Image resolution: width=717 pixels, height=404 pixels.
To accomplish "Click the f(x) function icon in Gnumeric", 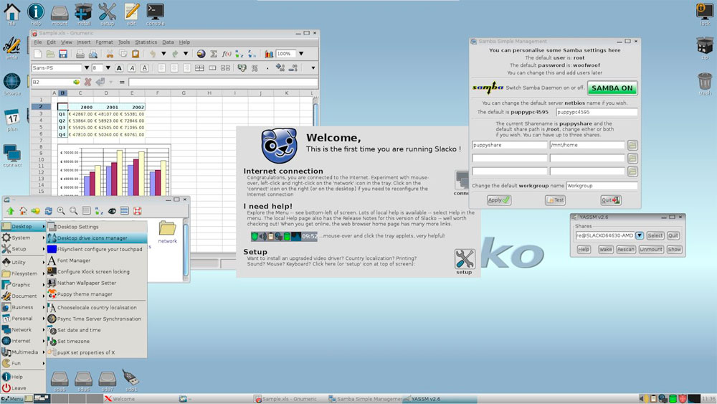I will 227,54.
